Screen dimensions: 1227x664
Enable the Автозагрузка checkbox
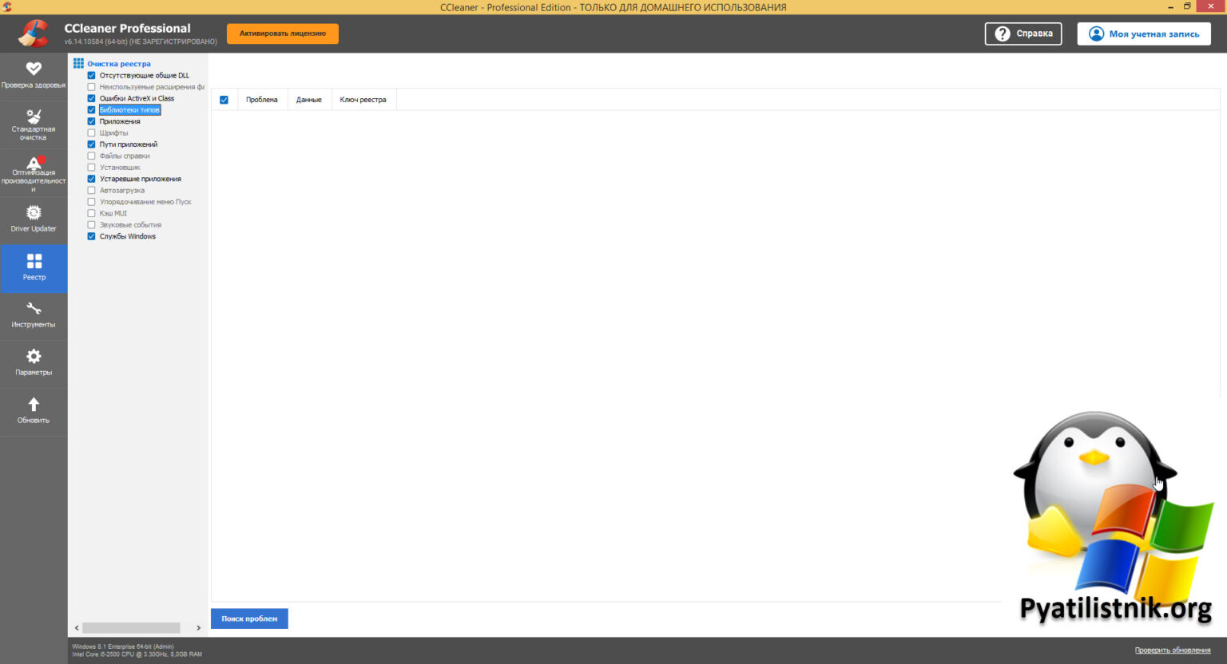91,190
